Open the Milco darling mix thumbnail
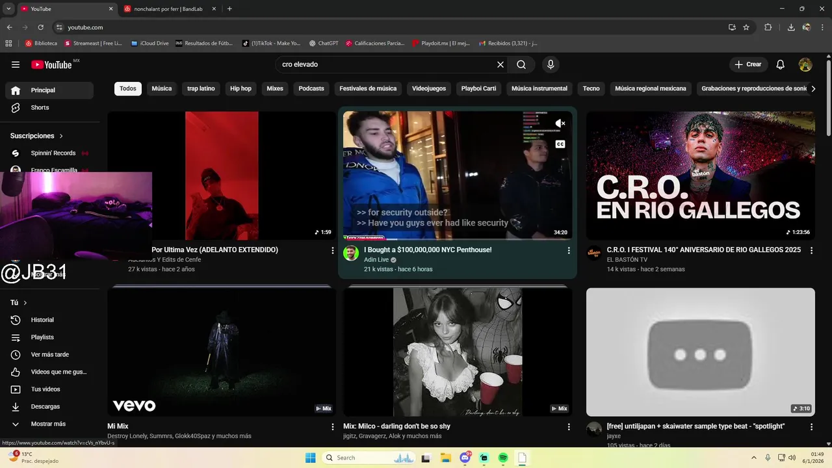This screenshot has width=832, height=468. (458, 352)
